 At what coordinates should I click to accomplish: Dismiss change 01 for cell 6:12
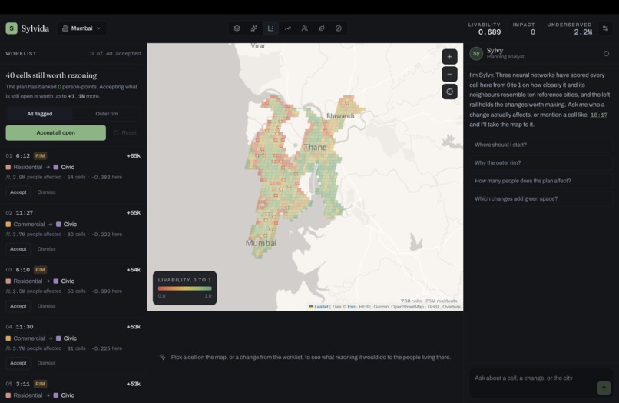[47, 192]
